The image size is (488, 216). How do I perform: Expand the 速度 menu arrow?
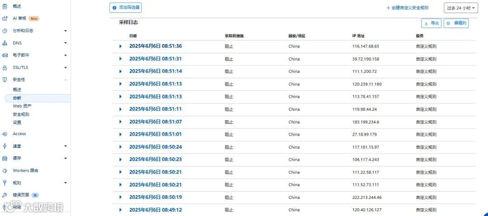(66, 146)
